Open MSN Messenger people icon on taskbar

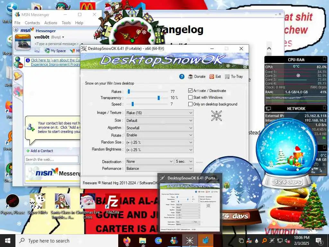(174, 241)
